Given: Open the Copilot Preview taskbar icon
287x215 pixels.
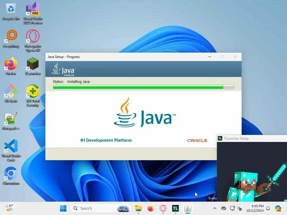Looking at the screenshot, I should coord(278,208).
